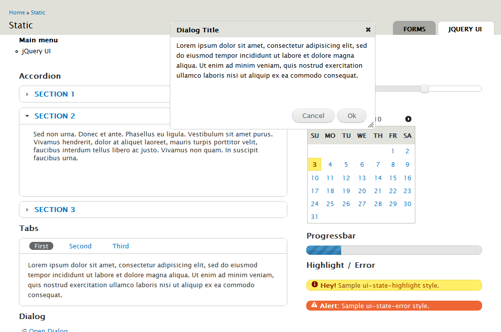Click the next-month arrow on the datepicker
Viewport: 501px width, 332px height.
(408, 119)
